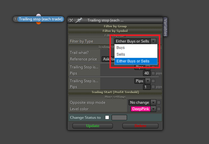This screenshot has width=209, height=144.
Task: Collapse the More settings section
Action: (x=115, y=97)
